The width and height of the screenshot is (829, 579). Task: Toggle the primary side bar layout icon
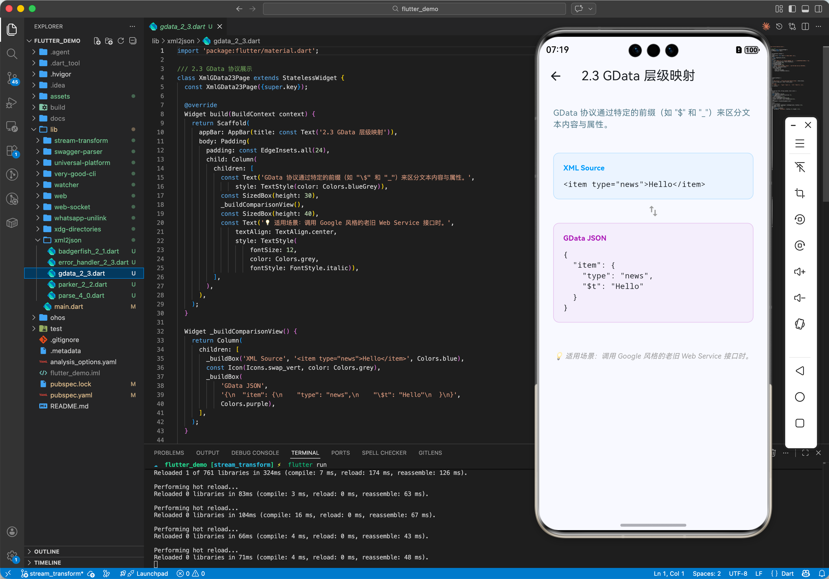(x=792, y=9)
